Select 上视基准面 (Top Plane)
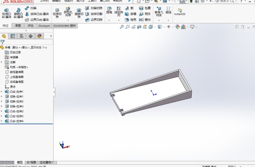 coord(14,77)
